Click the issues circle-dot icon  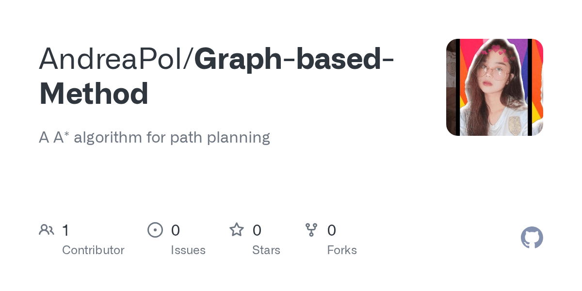tap(155, 230)
